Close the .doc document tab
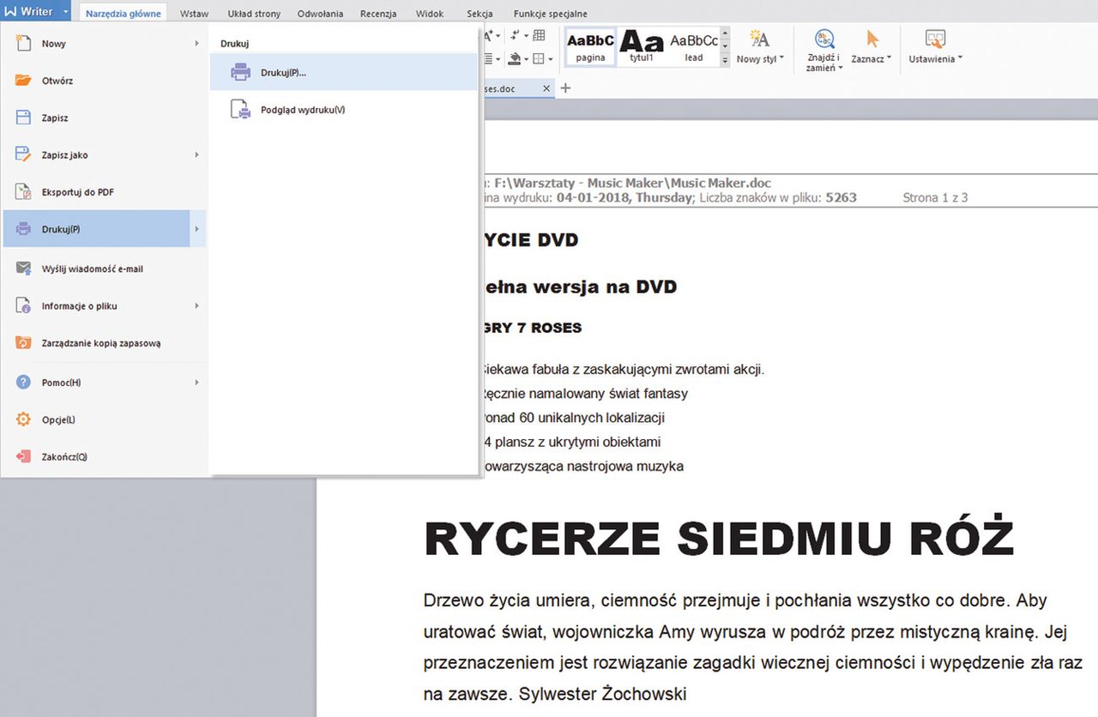The image size is (1098, 717). point(547,88)
